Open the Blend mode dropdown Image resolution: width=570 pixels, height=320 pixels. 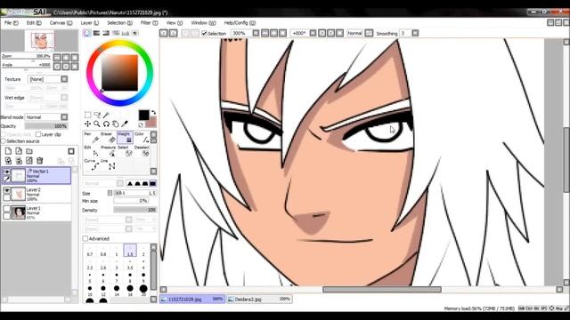click(x=64, y=117)
